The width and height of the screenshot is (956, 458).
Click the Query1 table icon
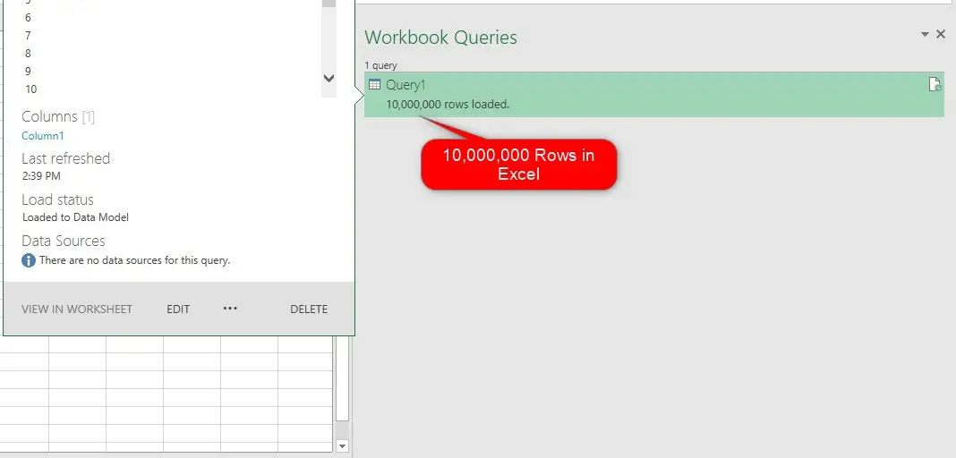point(374,85)
